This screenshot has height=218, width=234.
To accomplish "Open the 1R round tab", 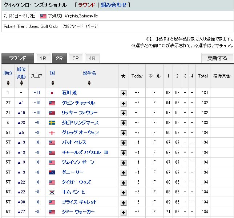I will point(43,58).
